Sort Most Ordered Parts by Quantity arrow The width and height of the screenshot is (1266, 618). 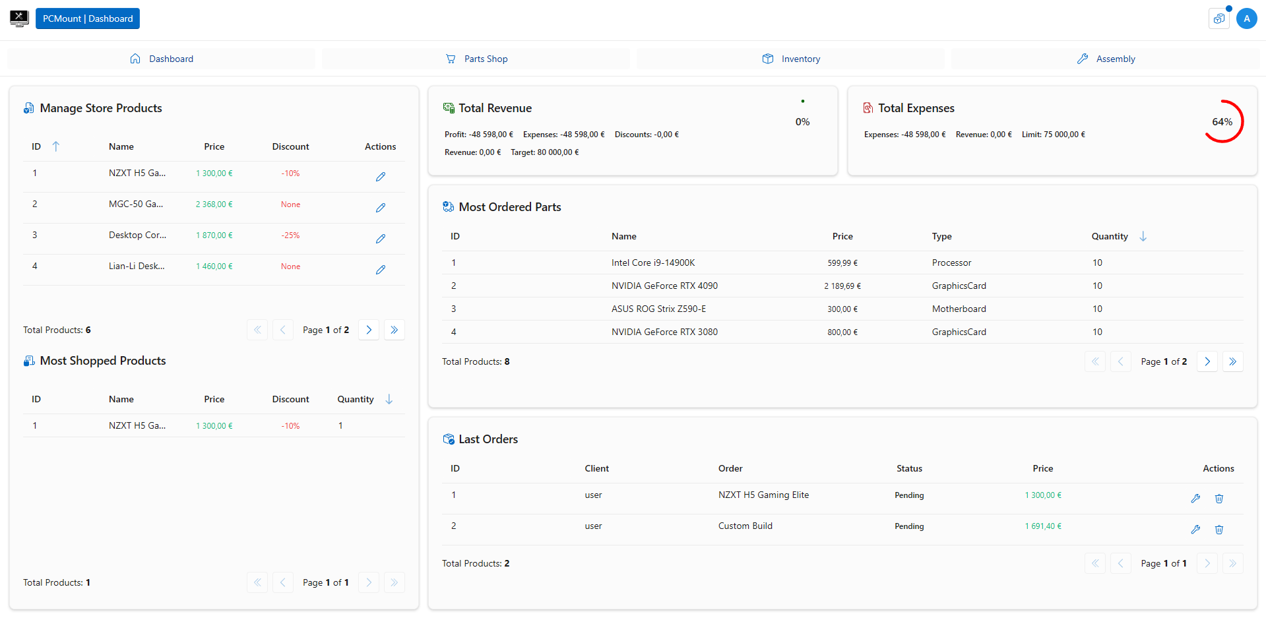coord(1143,236)
